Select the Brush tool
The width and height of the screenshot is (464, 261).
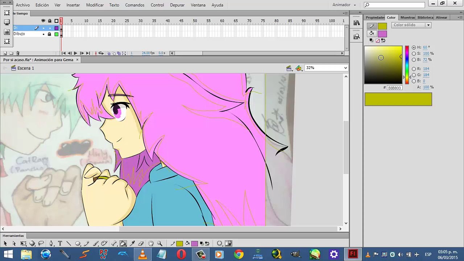[x=96, y=244]
